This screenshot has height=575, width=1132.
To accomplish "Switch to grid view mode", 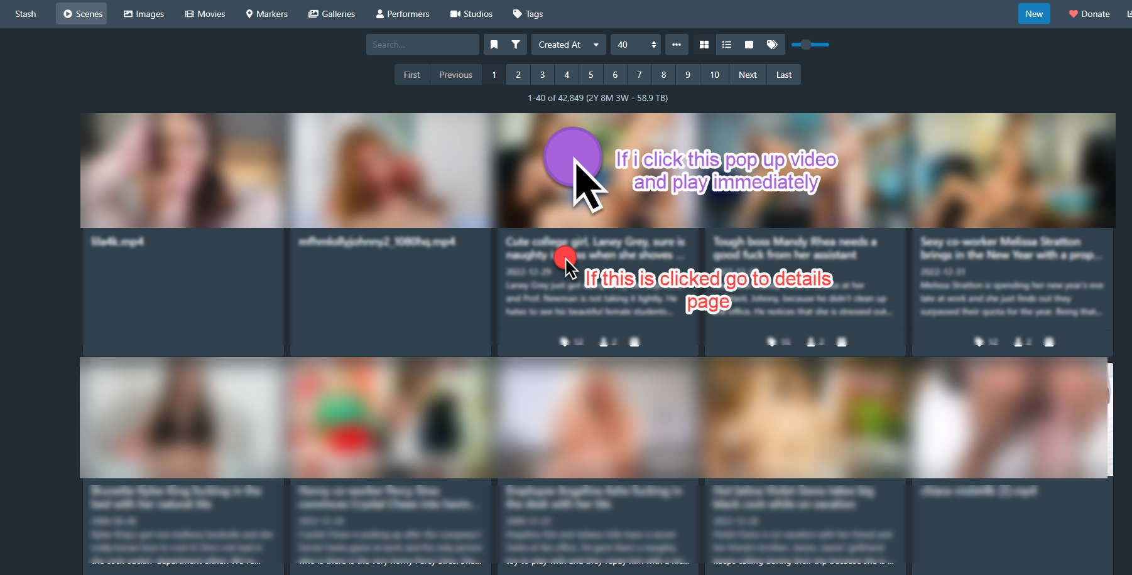I will click(704, 45).
